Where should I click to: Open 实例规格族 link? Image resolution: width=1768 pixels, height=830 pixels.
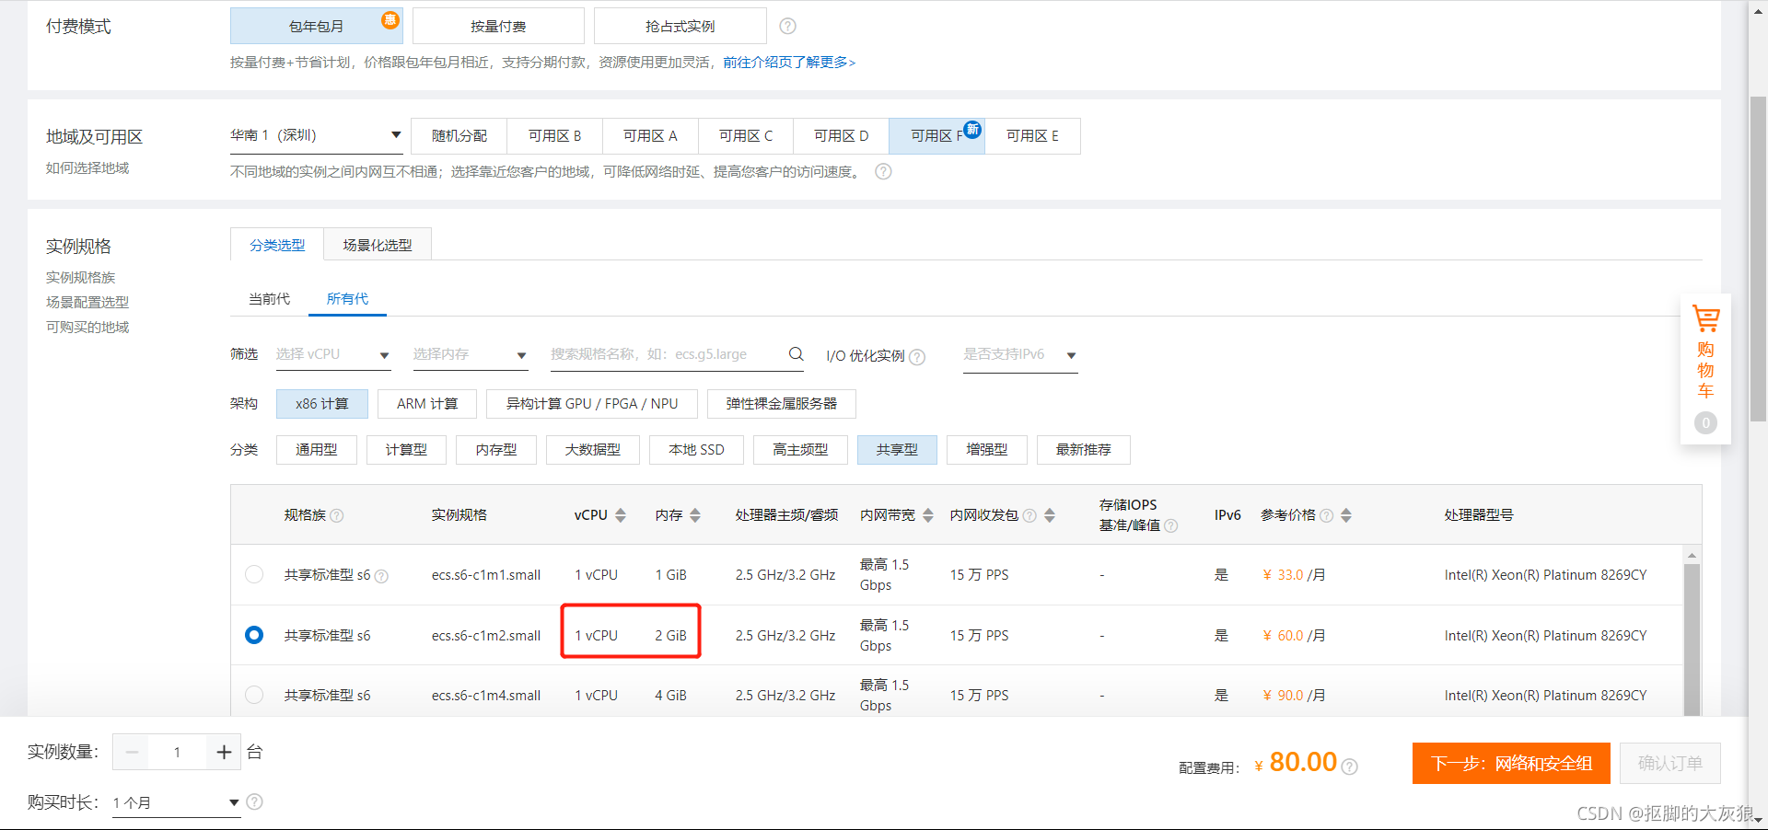click(x=81, y=277)
